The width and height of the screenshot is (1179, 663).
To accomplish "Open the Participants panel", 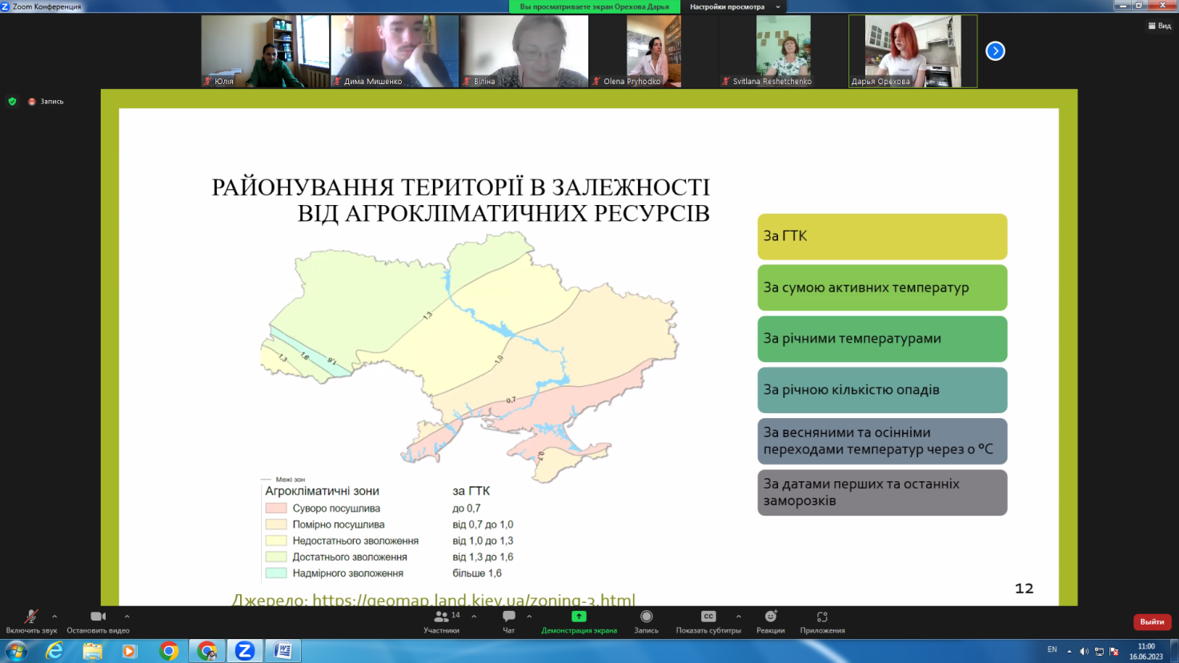I will coord(441,621).
